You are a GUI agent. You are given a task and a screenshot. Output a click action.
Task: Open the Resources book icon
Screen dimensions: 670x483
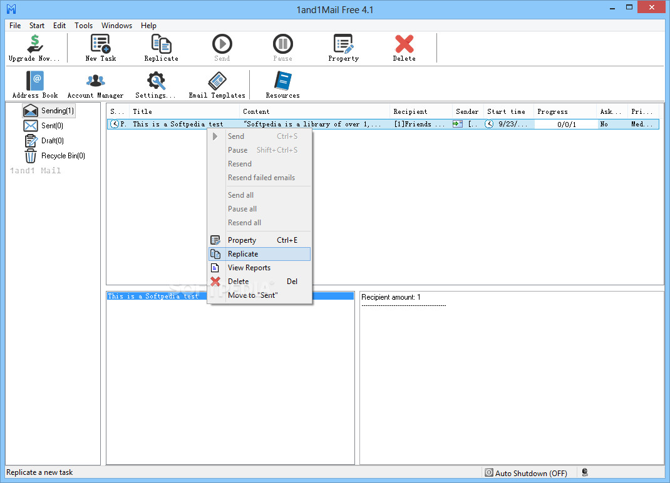(x=282, y=85)
